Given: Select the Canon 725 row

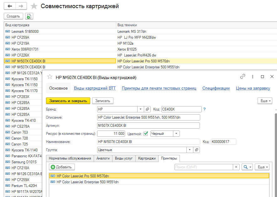Looking at the screenshot, I should tap(23, 144).
